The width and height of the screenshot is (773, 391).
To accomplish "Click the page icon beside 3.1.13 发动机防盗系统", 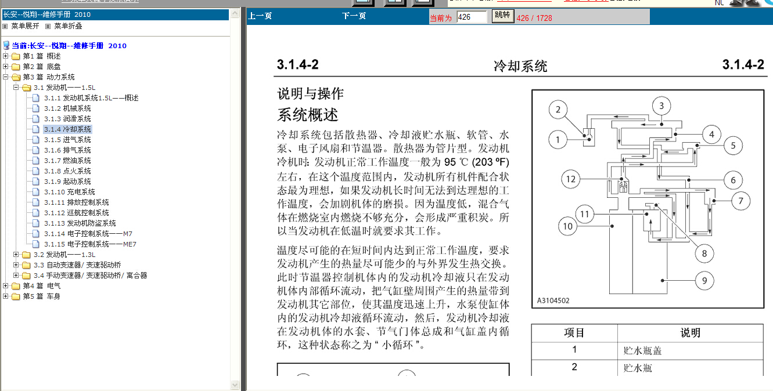I will click(x=37, y=223).
